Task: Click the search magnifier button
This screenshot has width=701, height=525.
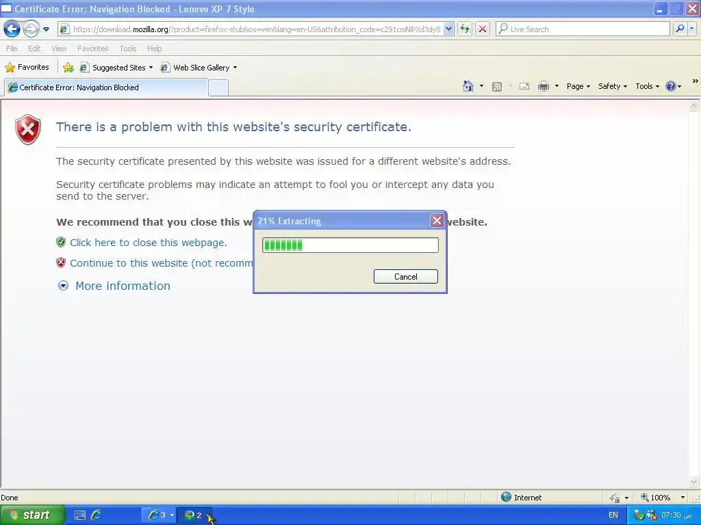Action: 680,29
